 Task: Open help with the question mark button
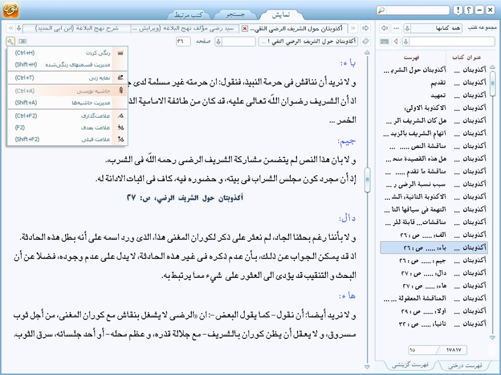468,10
